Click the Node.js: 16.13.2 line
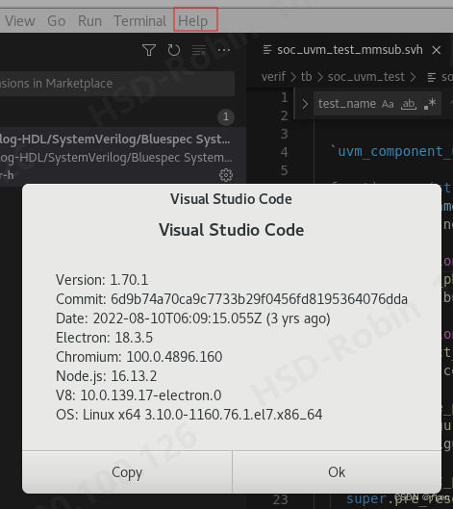 [106, 376]
